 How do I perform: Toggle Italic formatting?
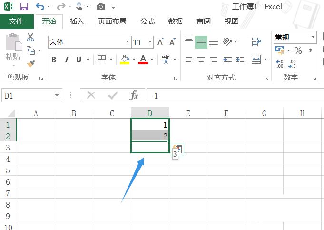tap(66, 60)
